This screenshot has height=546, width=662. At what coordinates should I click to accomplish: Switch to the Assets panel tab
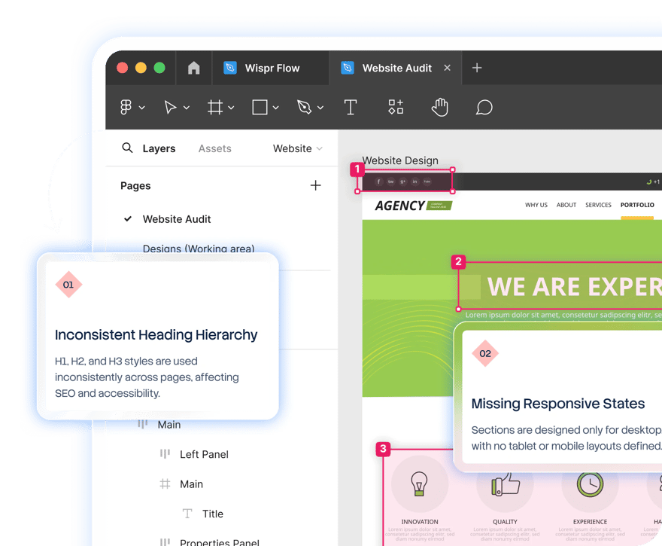pos(215,149)
